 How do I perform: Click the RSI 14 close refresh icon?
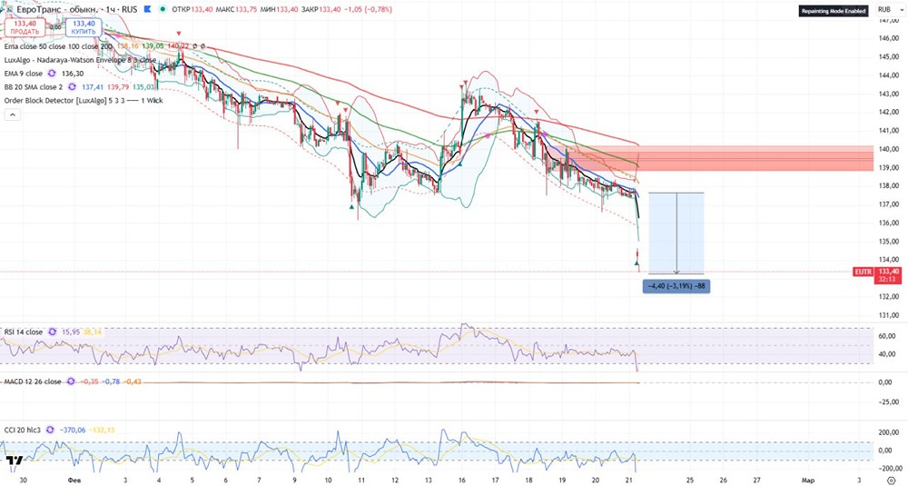pos(52,332)
